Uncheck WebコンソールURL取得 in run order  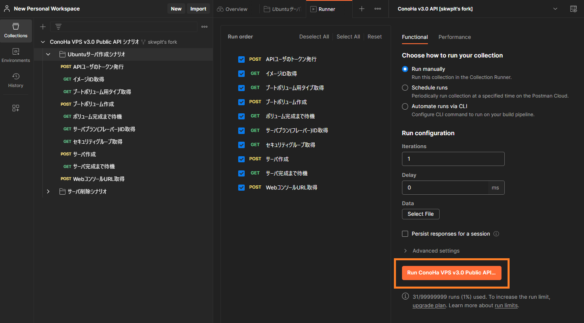tap(241, 188)
